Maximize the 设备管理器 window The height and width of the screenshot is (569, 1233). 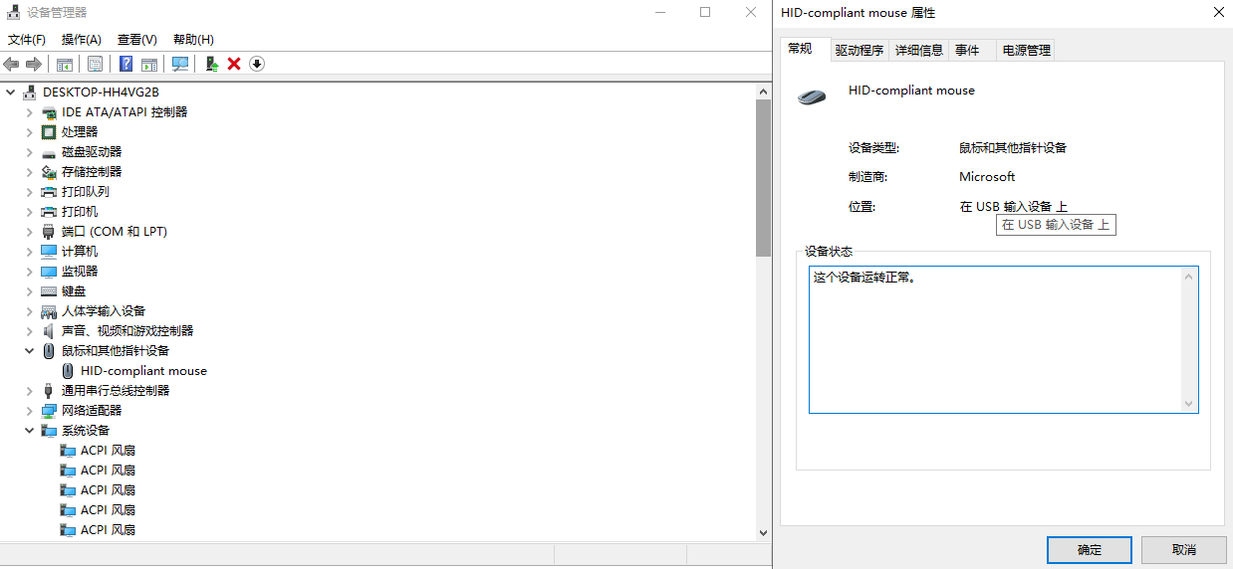pos(705,13)
